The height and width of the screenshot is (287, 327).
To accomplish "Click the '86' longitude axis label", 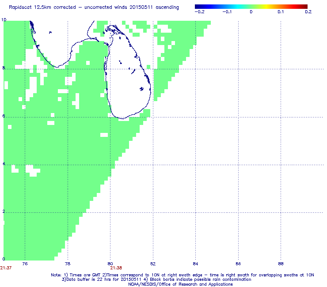I will (x=238, y=264).
